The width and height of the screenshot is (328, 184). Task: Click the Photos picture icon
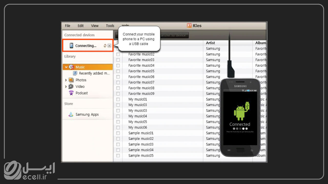click(x=71, y=80)
